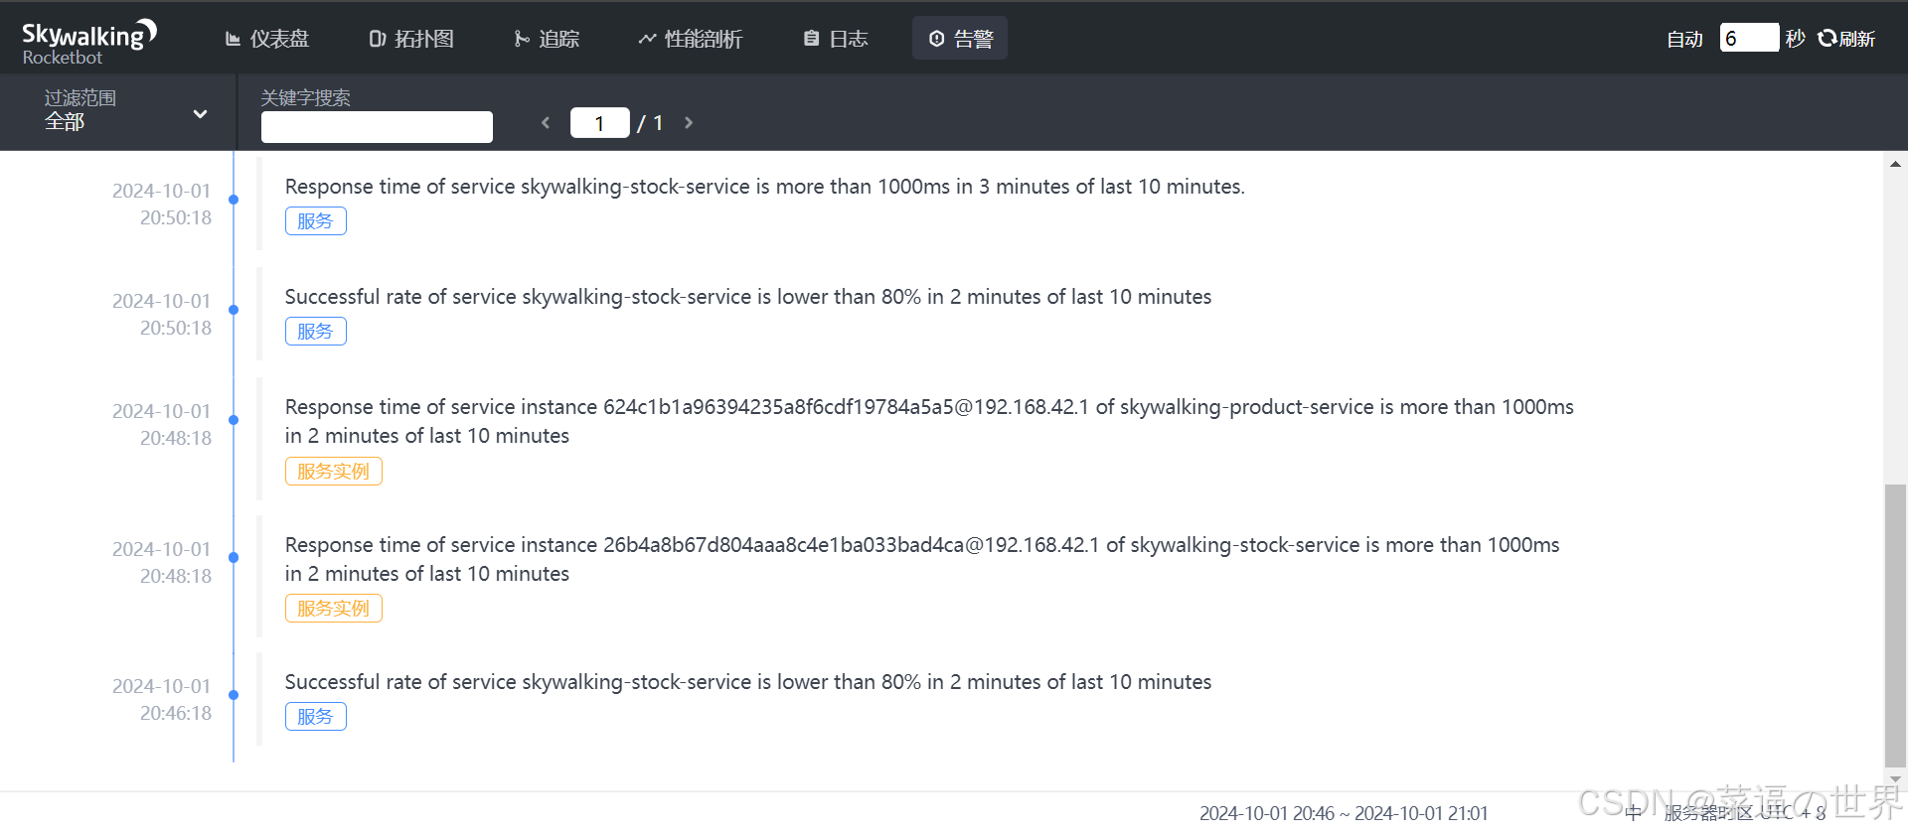Select the 告警 alarm tab
The height and width of the screenshot is (834, 1908).
tap(960, 39)
